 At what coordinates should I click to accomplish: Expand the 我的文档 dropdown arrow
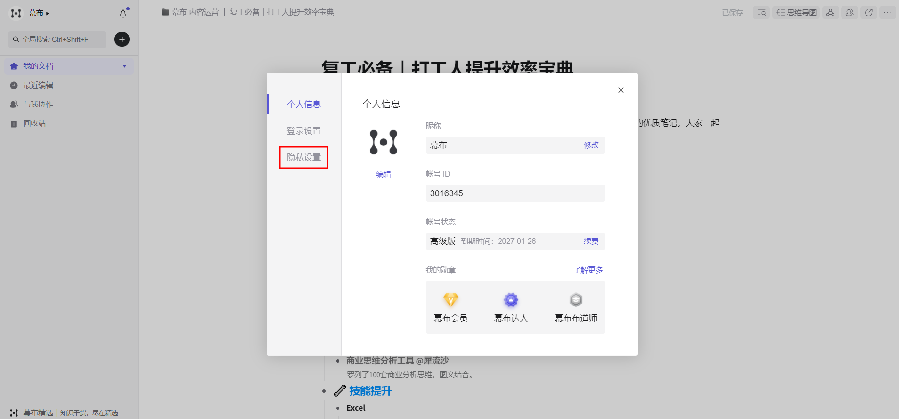pyautogui.click(x=125, y=66)
